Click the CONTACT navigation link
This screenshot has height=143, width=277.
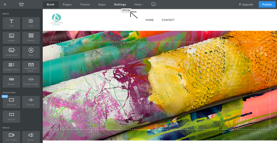[168, 20]
